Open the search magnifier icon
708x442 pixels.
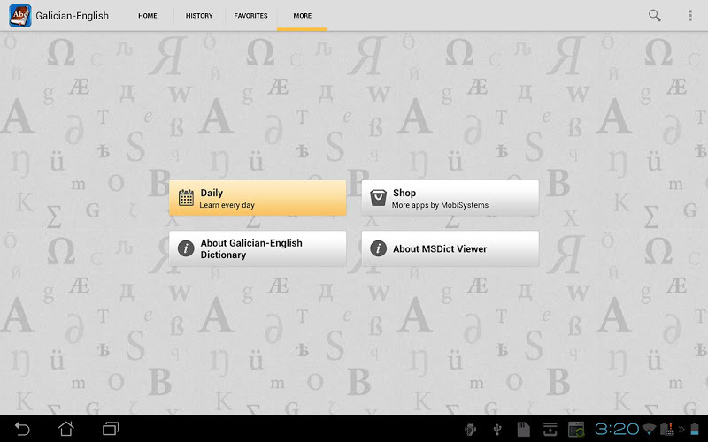coord(654,15)
